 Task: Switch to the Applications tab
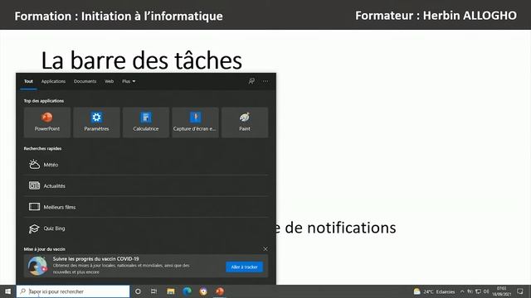pos(53,81)
